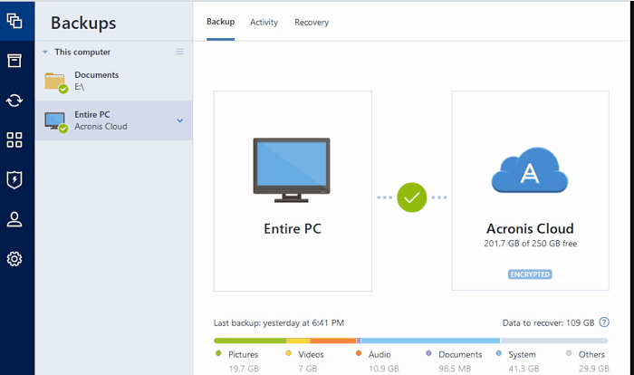Open the backup list hamburger menu

(180, 52)
